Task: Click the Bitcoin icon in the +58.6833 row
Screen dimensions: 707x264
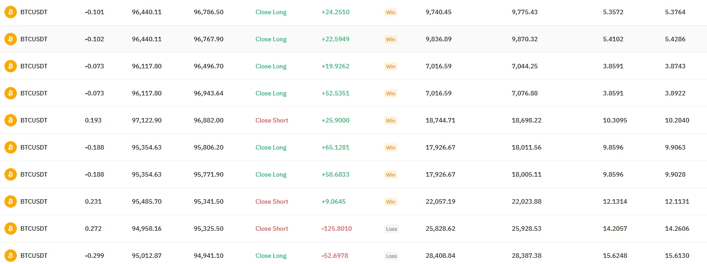Action: 10,174
